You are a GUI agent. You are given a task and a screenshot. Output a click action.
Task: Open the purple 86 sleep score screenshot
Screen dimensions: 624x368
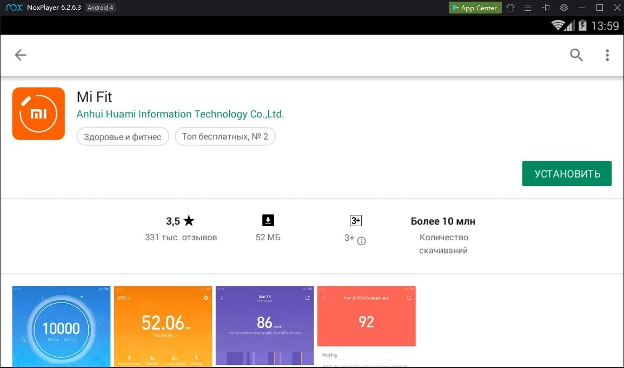pyautogui.click(x=264, y=326)
